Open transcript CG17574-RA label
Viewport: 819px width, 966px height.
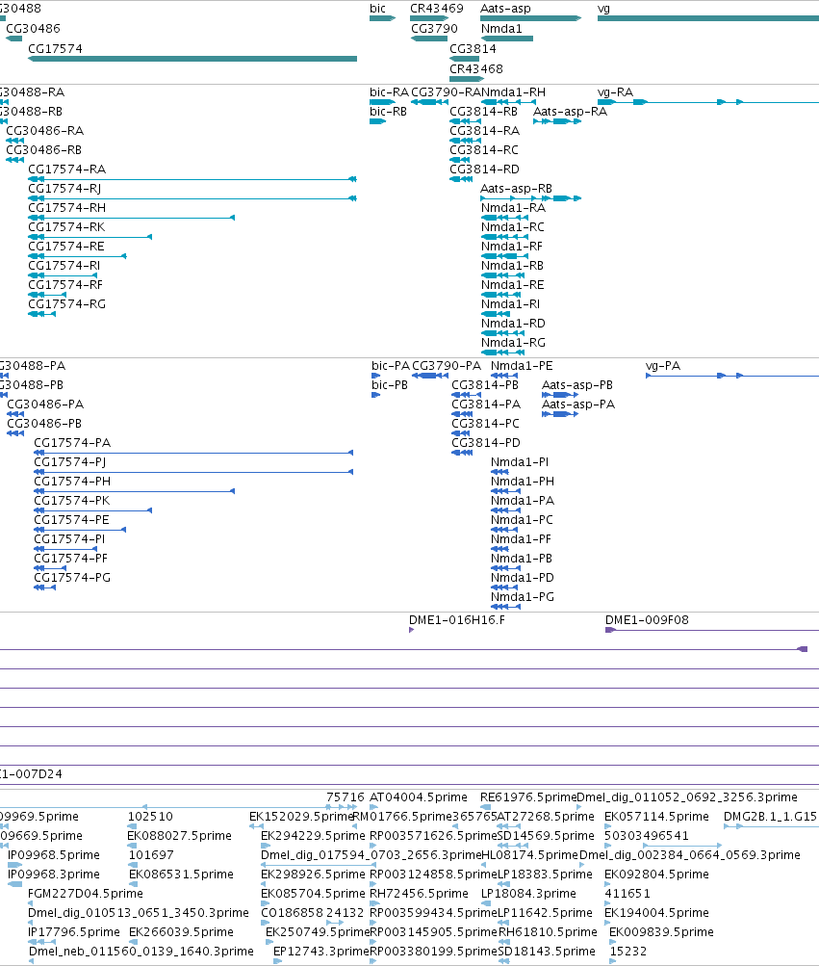(67, 169)
